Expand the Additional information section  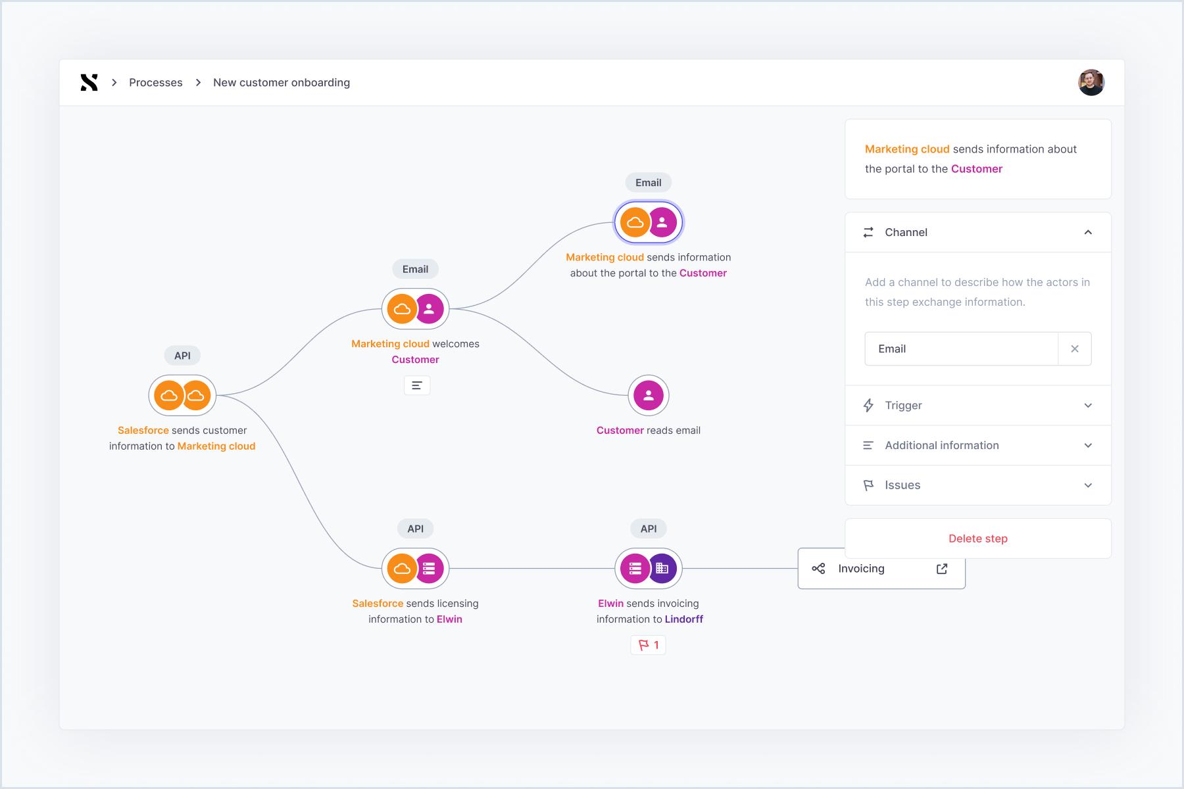click(978, 445)
